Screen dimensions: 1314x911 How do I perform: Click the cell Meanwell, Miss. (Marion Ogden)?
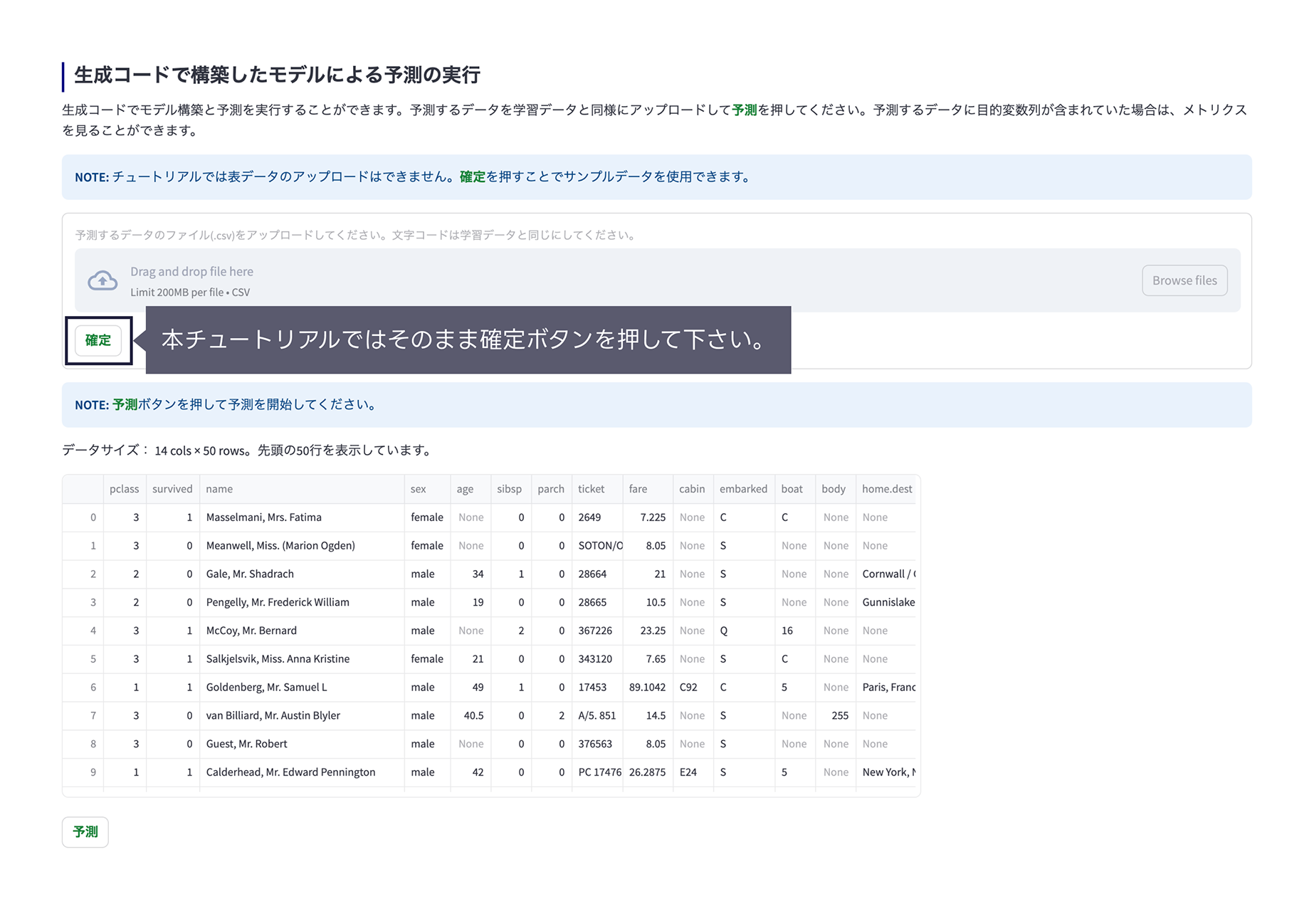point(302,546)
